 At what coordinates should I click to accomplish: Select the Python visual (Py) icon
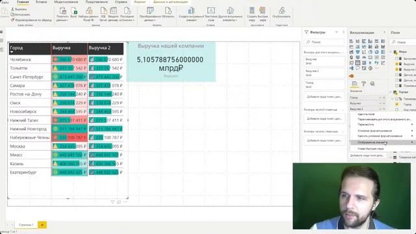376,63
